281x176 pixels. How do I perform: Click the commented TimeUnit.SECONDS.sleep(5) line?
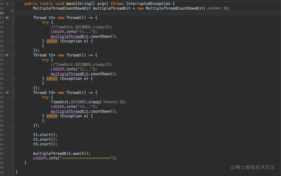(x=82, y=27)
